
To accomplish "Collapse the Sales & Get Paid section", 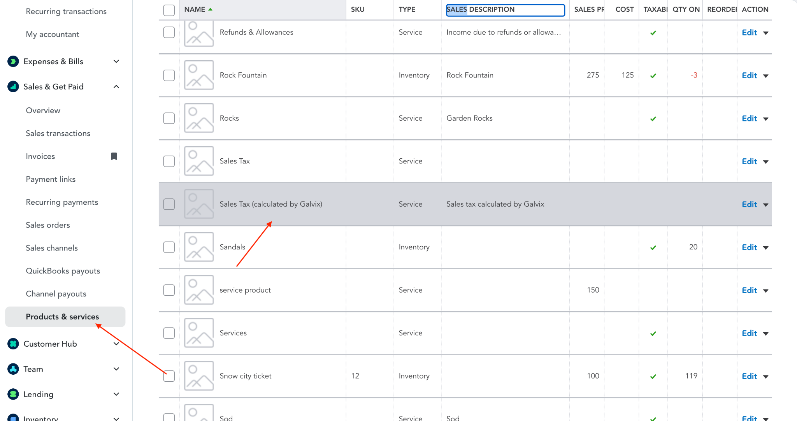I will click(116, 87).
